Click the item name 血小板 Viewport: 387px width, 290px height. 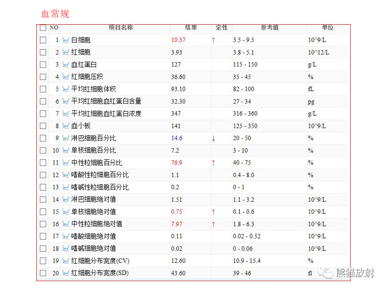[x=81, y=126]
